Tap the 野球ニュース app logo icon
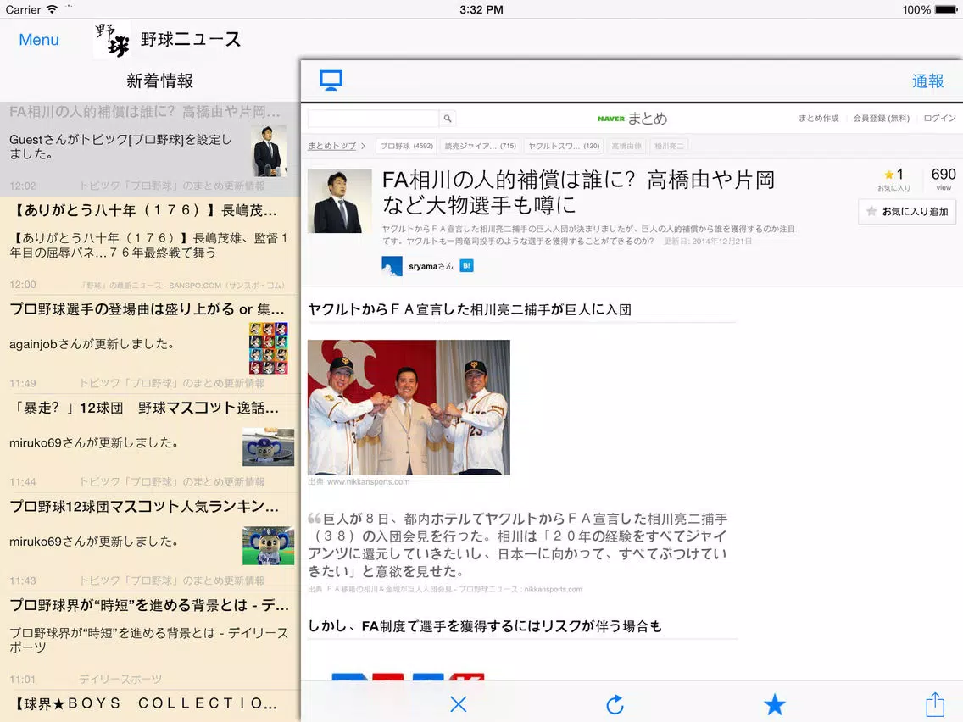This screenshot has height=722, width=963. coord(112,40)
